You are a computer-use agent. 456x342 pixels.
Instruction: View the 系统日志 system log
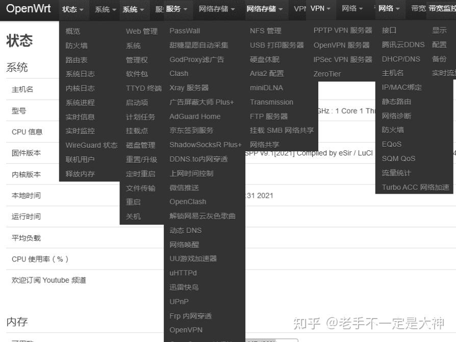click(x=81, y=73)
